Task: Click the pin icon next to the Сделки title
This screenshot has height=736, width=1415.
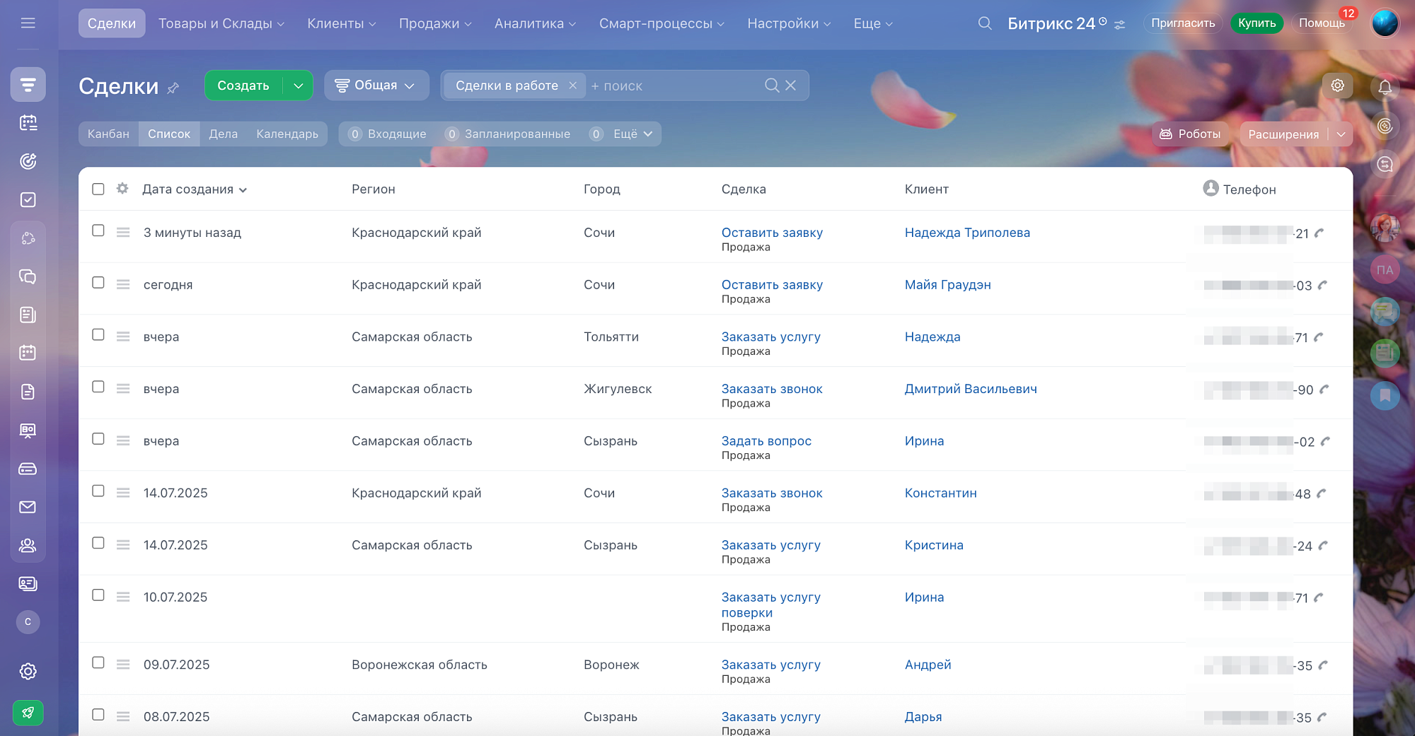Action: coord(173,88)
